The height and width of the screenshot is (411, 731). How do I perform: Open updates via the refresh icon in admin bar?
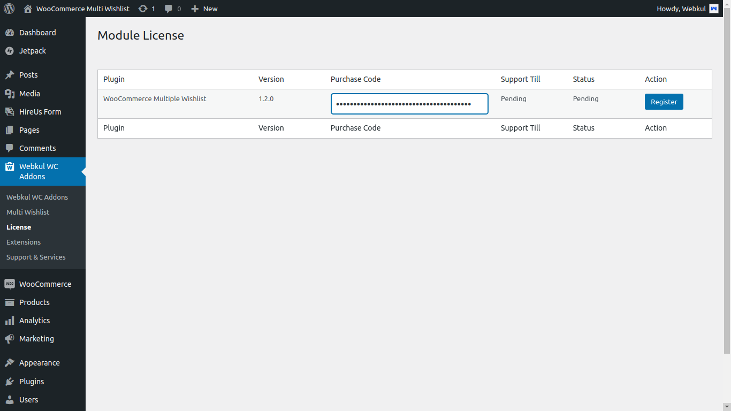click(142, 9)
